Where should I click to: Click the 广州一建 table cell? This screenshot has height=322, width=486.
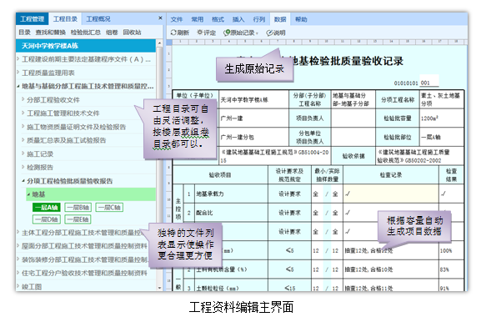pyautogui.click(x=254, y=118)
